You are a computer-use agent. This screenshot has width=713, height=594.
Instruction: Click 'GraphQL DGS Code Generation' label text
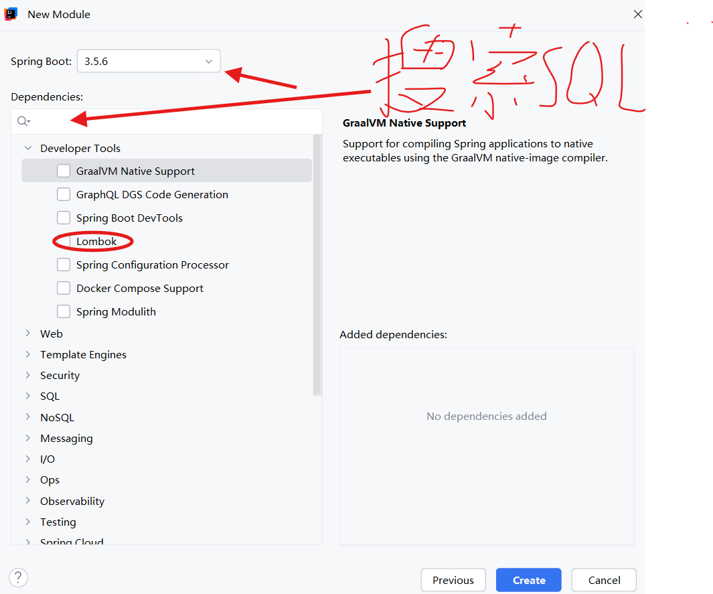153,194
